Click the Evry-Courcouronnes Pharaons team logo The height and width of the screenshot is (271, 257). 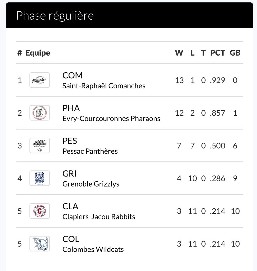pyautogui.click(x=39, y=113)
